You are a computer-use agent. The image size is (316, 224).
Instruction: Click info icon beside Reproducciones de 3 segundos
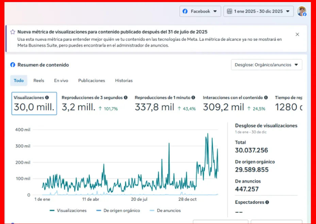tap(126, 98)
